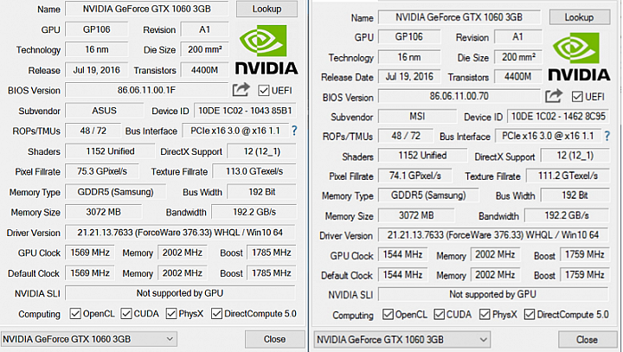Toggle the UEFI checkbox in the MSI window
Screen dimensions: 623x352
click(575, 96)
